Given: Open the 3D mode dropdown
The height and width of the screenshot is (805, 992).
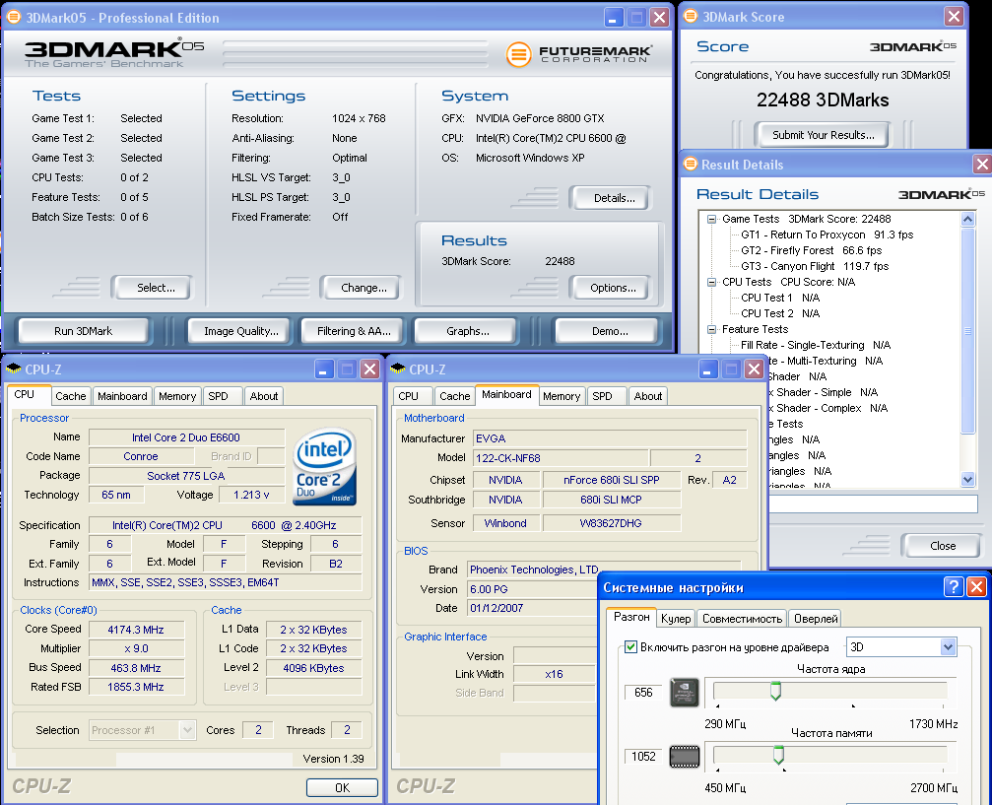Looking at the screenshot, I should tap(901, 646).
